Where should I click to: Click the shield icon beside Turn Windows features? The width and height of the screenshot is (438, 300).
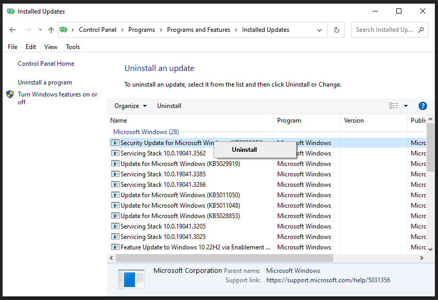10,95
